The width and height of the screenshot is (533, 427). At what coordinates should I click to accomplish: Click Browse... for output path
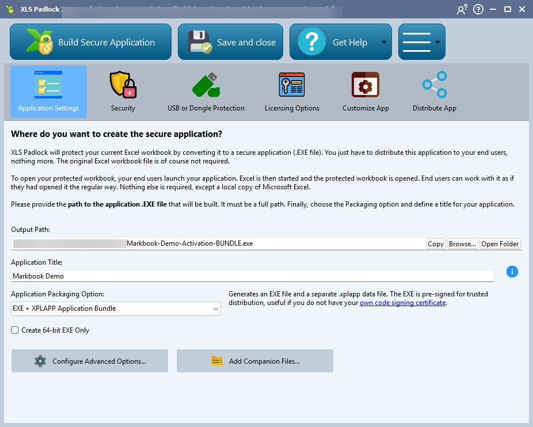pyautogui.click(x=462, y=244)
